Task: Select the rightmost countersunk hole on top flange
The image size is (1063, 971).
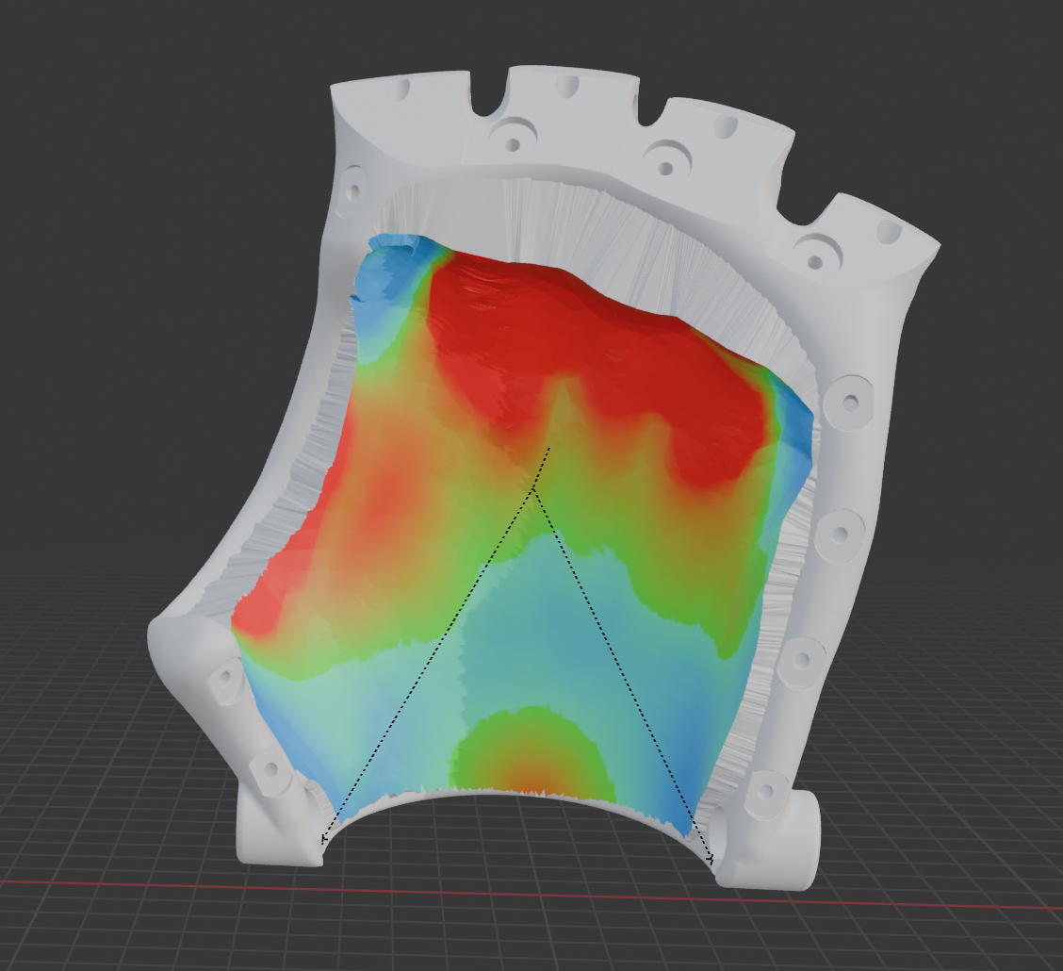Action: coord(817,258)
